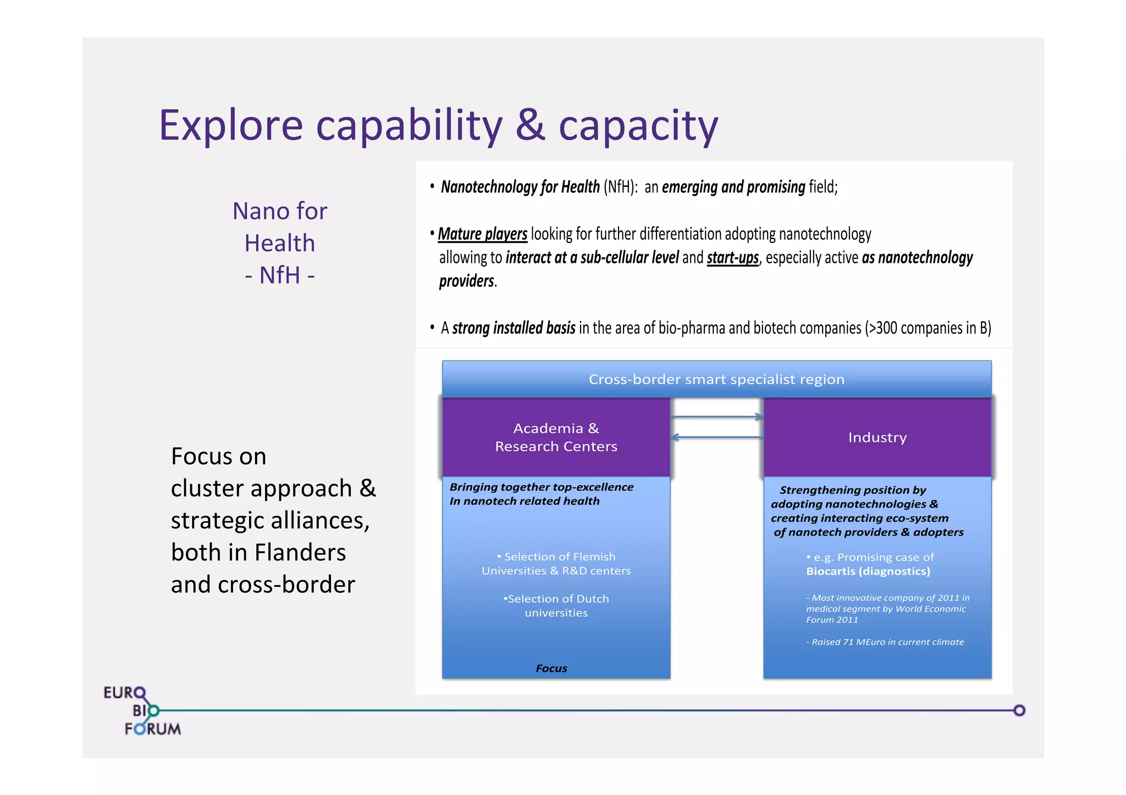The image size is (1126, 795).
Task: Click the purple circle at line end
Action: click(x=1019, y=710)
